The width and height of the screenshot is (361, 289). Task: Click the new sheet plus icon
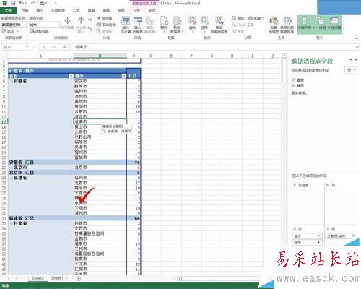point(79,278)
